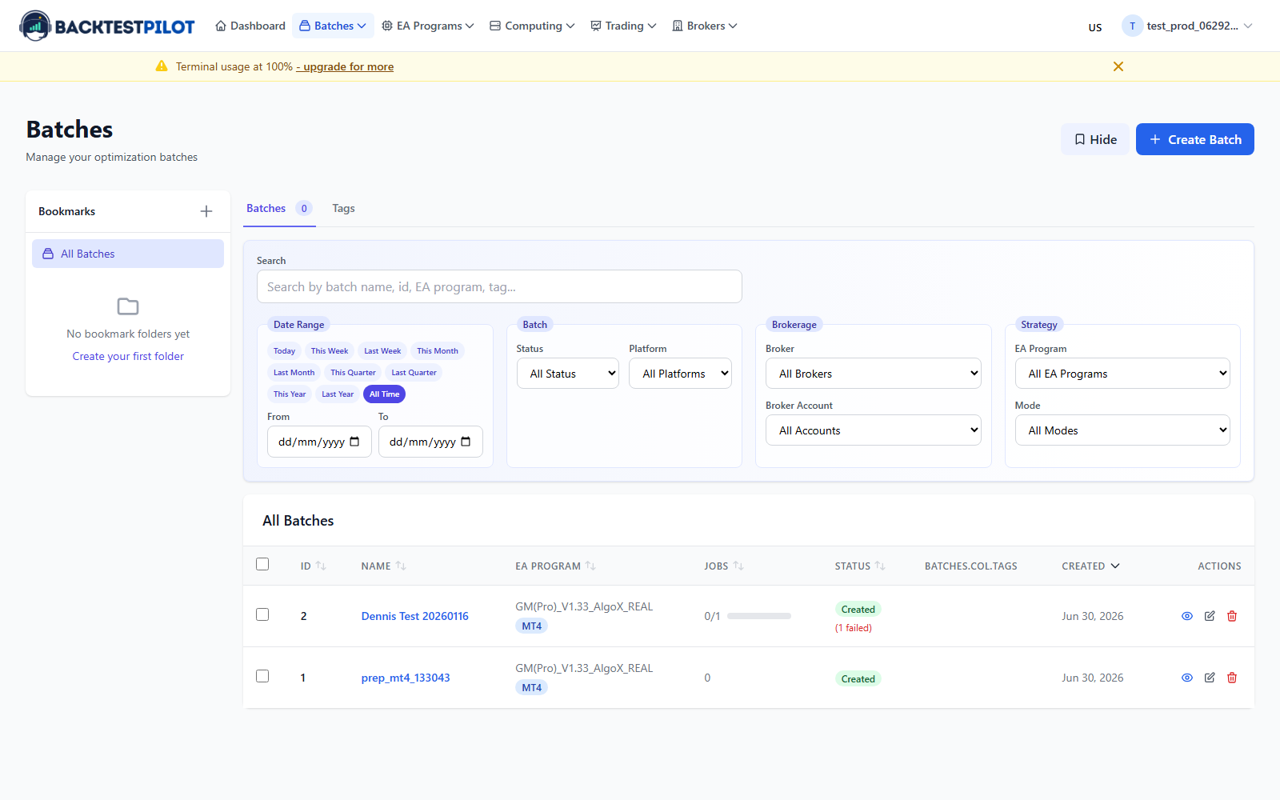Open the Batches navigation menu

333,26
